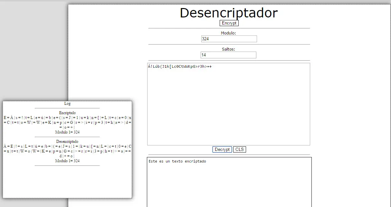Click the Desencriptado section heading in Log
Screen dimensions: 391x207
click(67, 141)
